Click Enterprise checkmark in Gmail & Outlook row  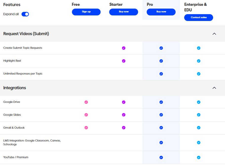coord(199,128)
